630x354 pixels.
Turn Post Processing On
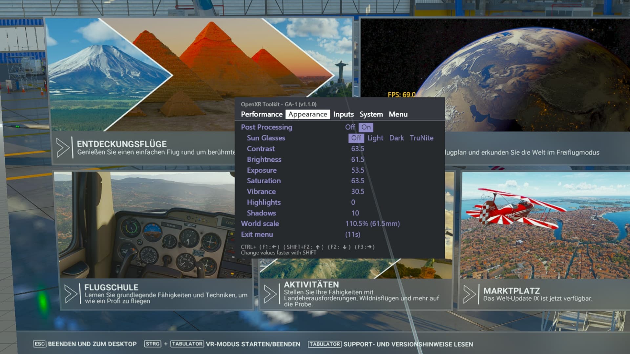[x=366, y=127]
